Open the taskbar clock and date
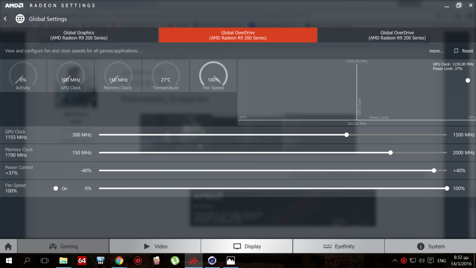This screenshot has width=476, height=268. [461, 261]
